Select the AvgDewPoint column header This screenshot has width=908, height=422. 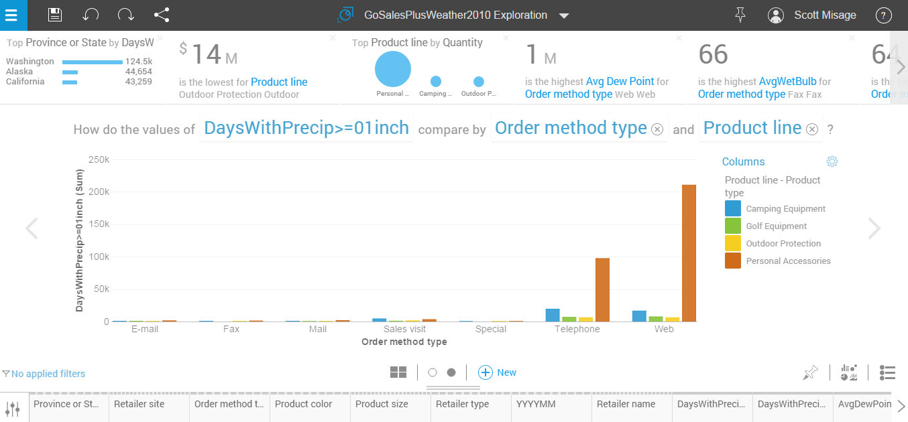click(864, 408)
